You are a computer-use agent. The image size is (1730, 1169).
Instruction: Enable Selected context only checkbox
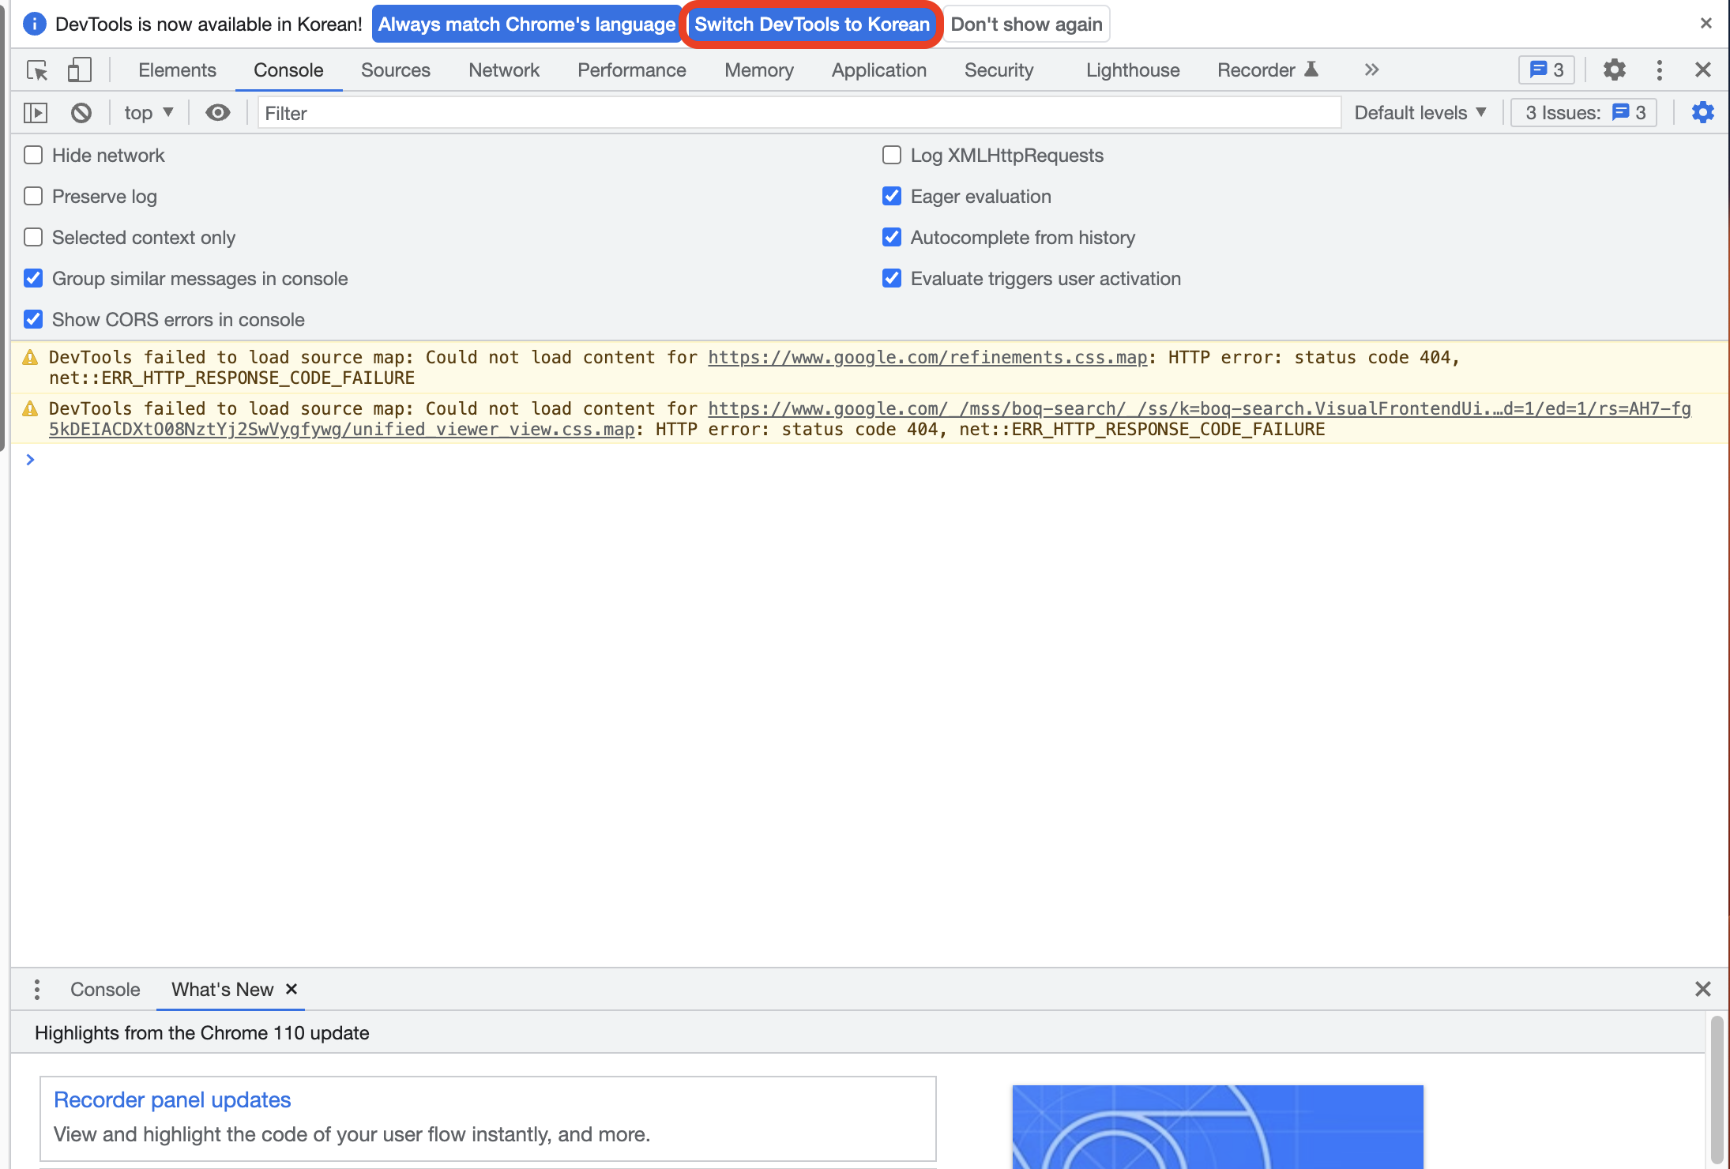pyautogui.click(x=33, y=237)
